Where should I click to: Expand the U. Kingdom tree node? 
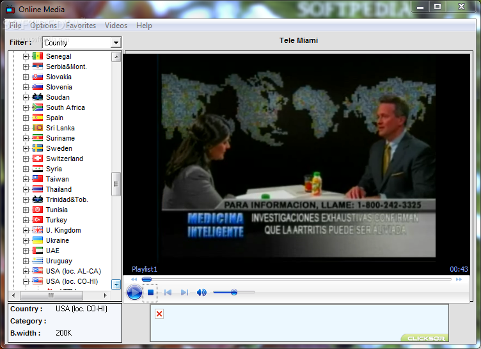26,230
